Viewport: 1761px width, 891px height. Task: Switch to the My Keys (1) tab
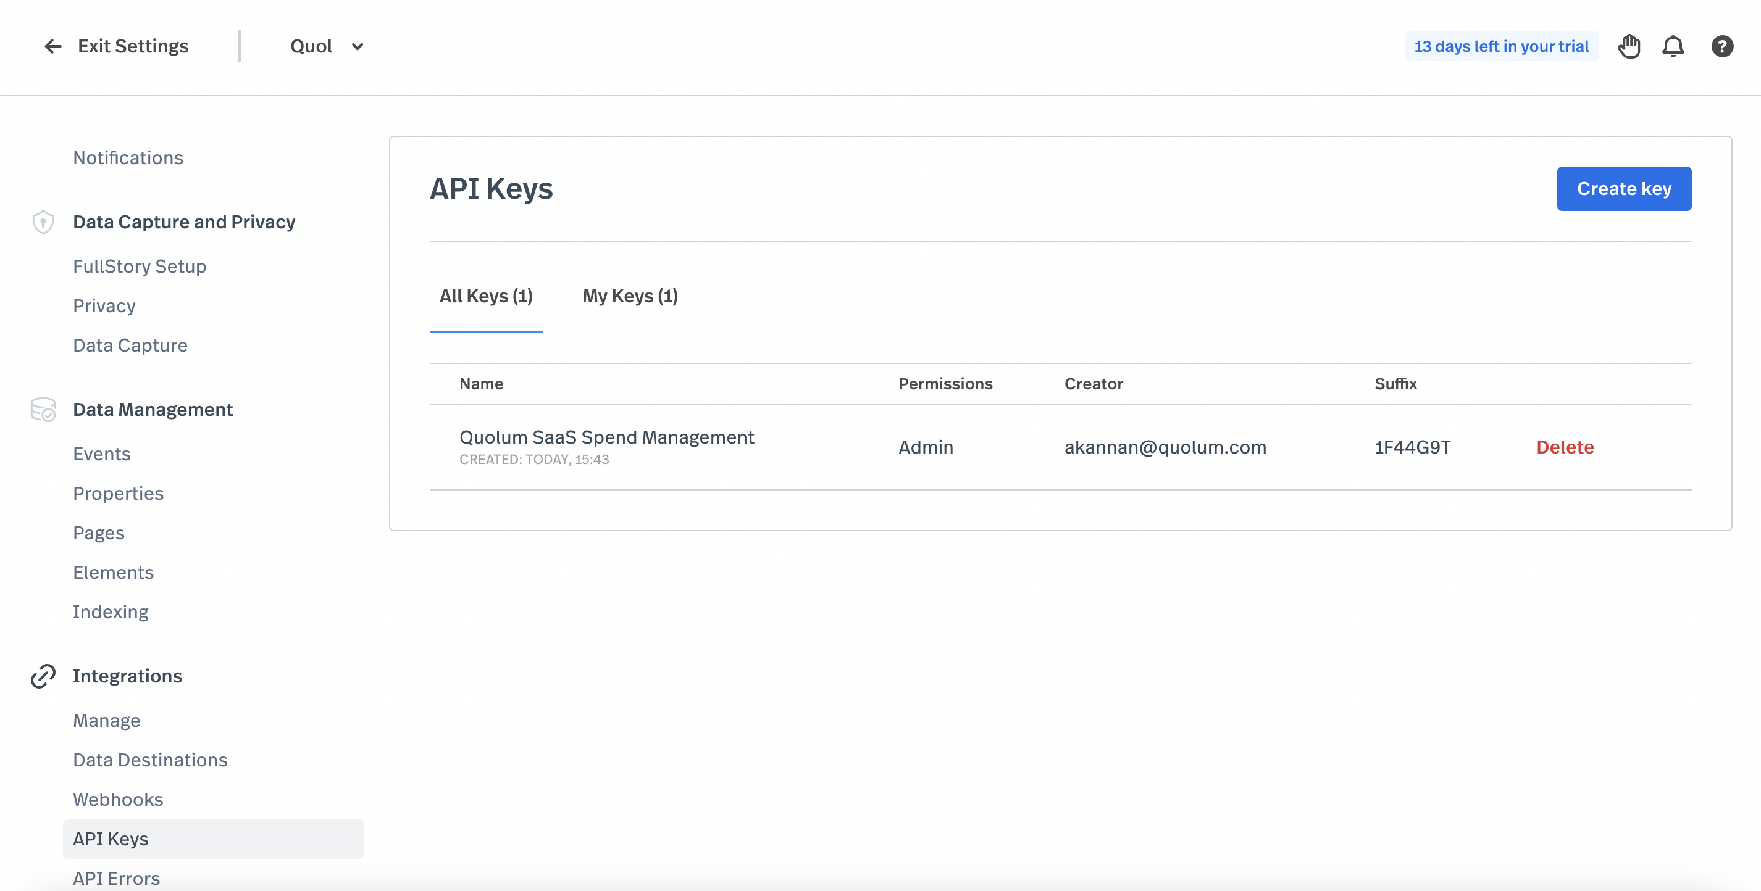[x=630, y=296]
